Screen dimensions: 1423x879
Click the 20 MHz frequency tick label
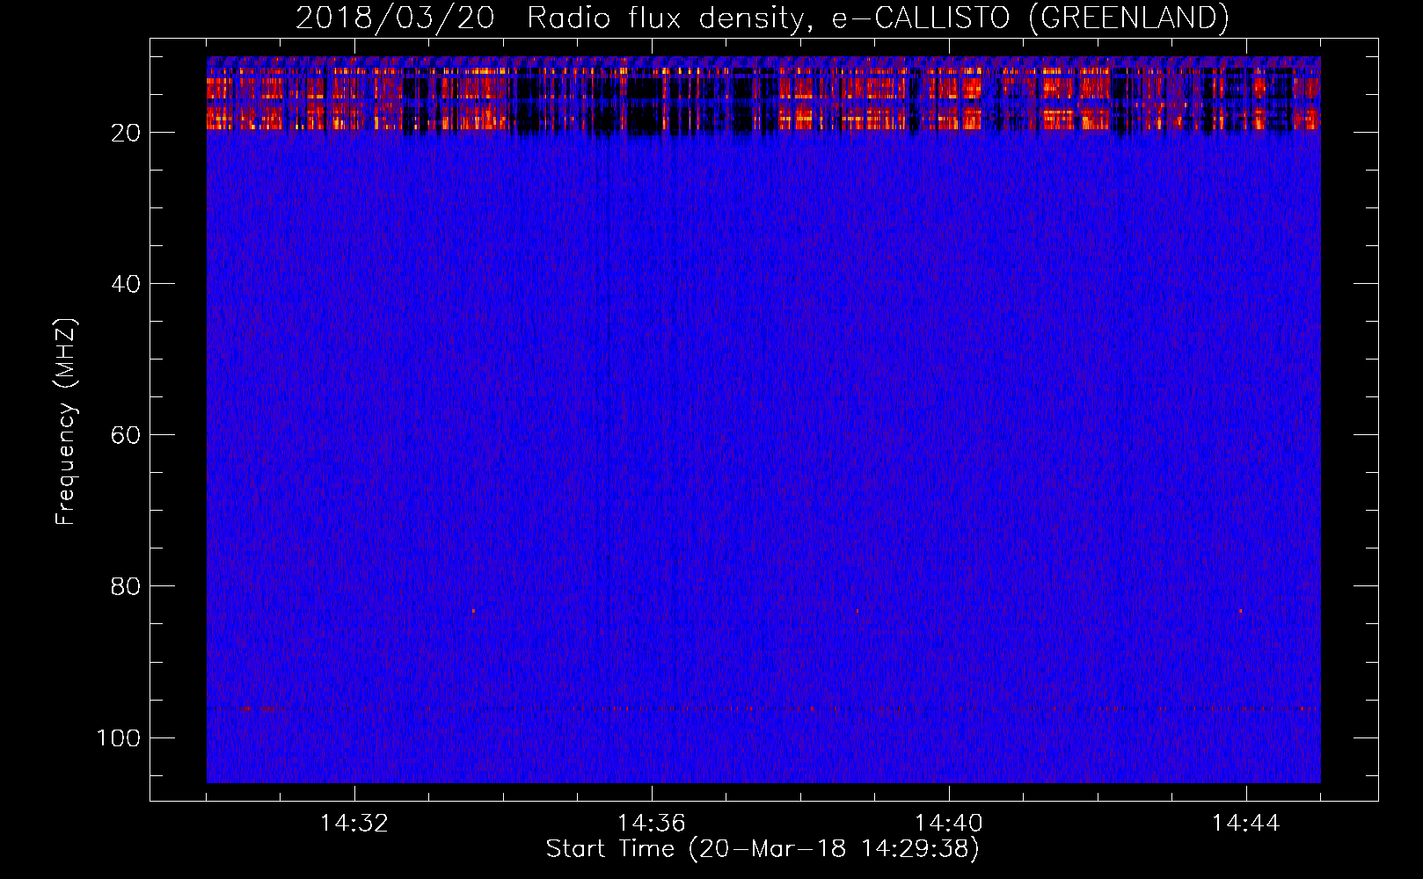(x=126, y=133)
